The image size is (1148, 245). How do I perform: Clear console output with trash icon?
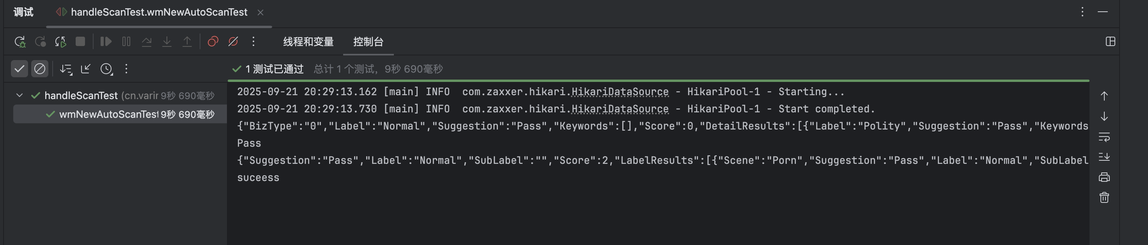[1104, 198]
